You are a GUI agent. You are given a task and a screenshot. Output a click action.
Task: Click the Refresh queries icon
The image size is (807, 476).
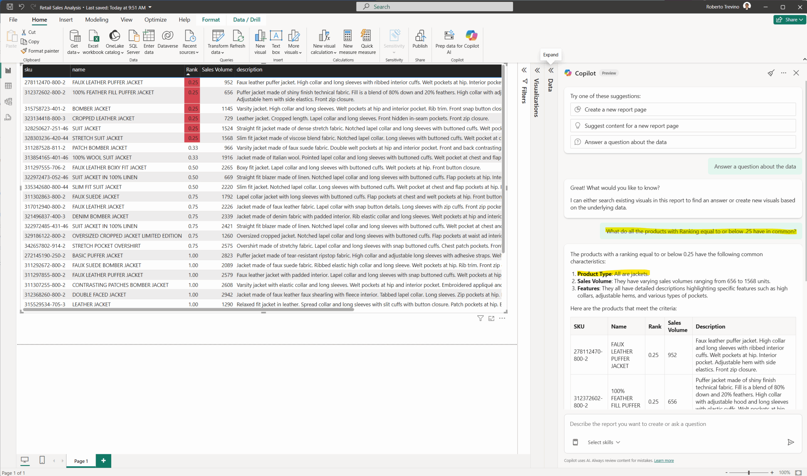click(237, 36)
